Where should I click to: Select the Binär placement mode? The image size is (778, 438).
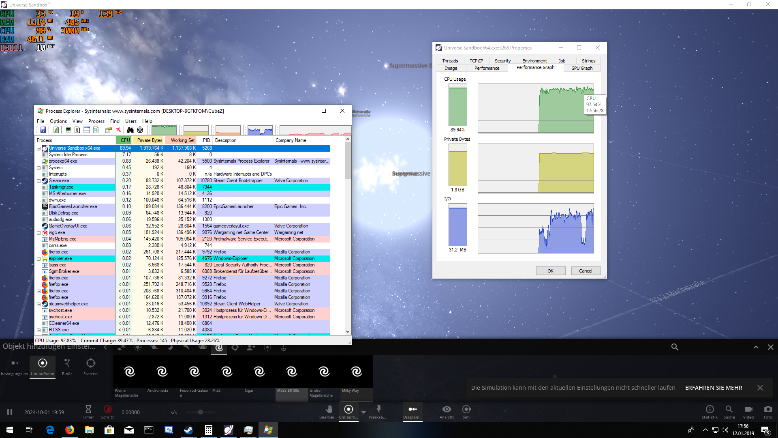pos(67,363)
